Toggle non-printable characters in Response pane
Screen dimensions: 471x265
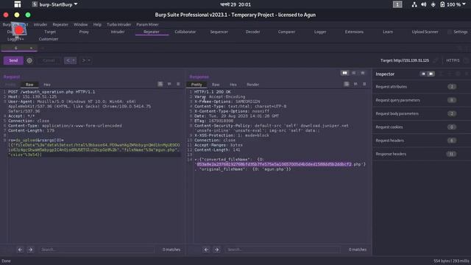pos(355,84)
